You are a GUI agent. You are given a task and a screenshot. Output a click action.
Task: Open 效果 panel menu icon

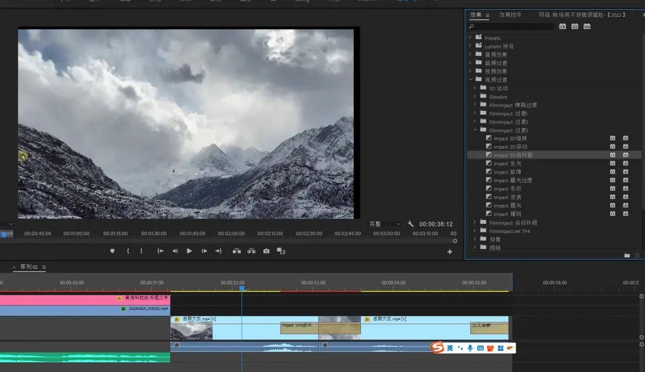pyautogui.click(x=488, y=15)
